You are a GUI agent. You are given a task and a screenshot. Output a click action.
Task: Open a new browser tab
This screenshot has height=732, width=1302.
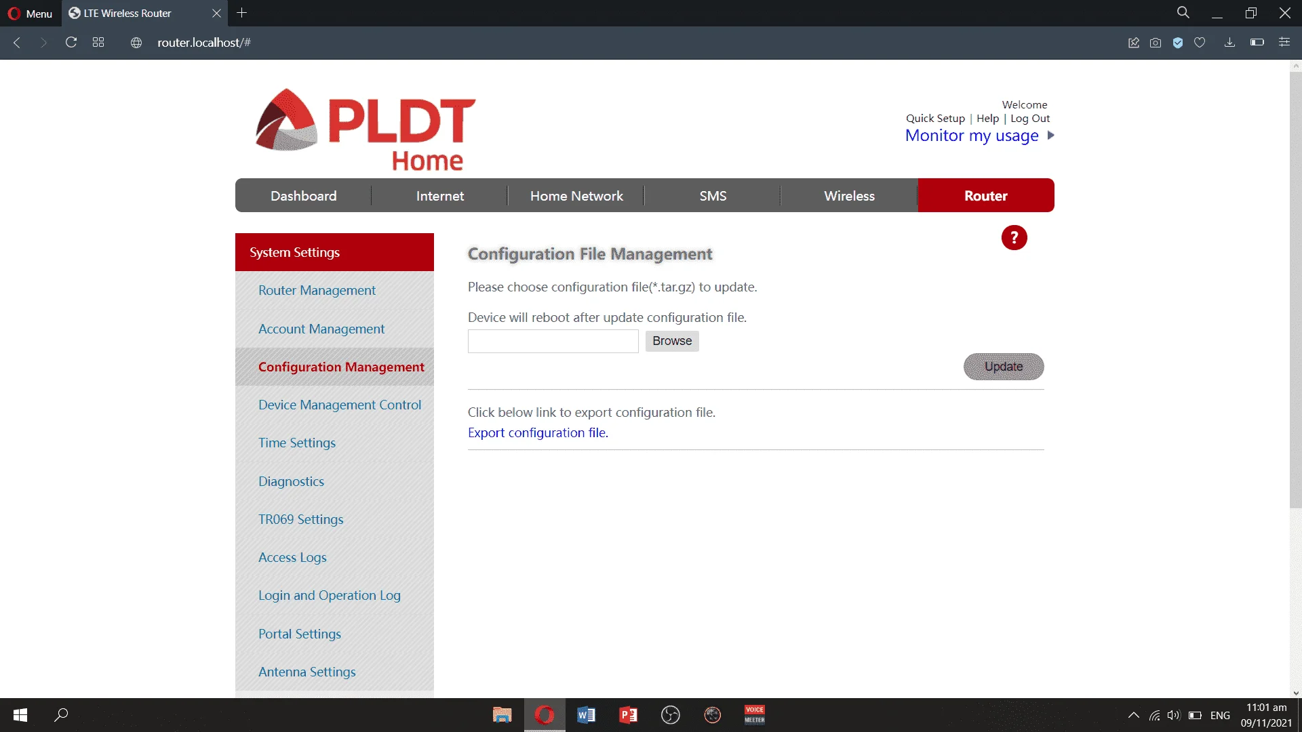(242, 13)
